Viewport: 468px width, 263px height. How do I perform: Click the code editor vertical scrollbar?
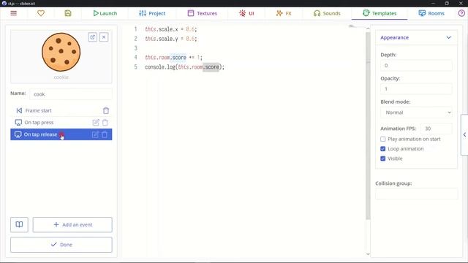point(368,125)
